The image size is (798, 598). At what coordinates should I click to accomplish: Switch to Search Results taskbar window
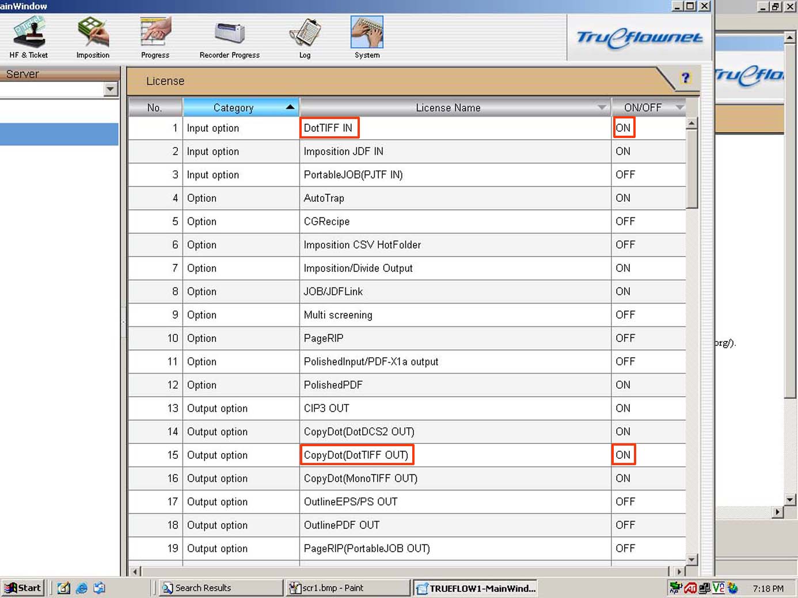click(x=221, y=588)
